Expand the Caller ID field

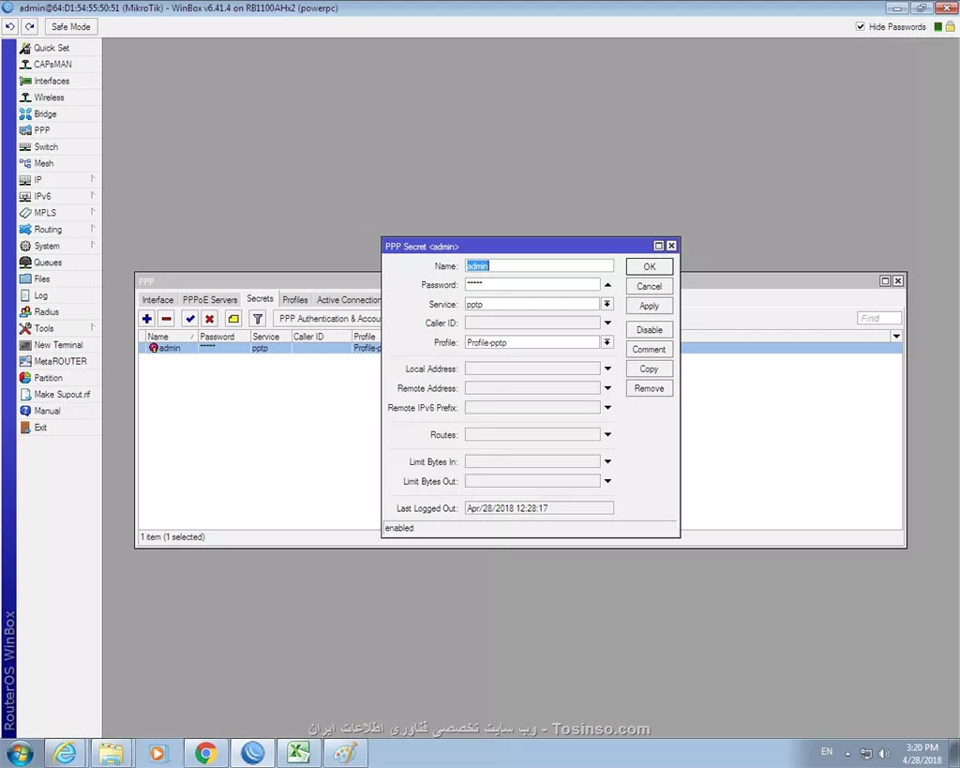[607, 323]
